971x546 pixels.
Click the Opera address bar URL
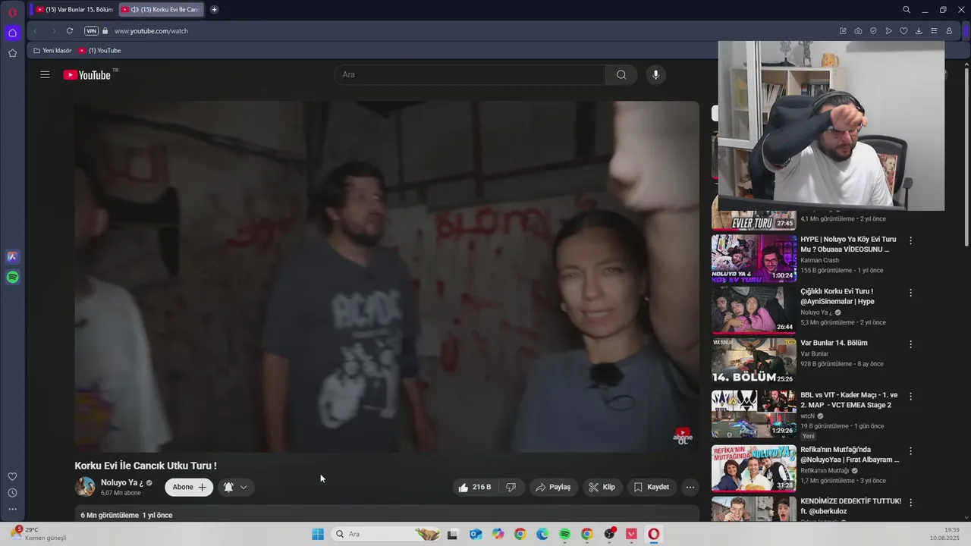(x=151, y=31)
